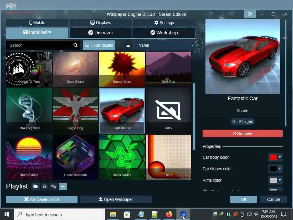The image size is (293, 220).
Task: Switch to the Mobile tab
Action: (37, 23)
